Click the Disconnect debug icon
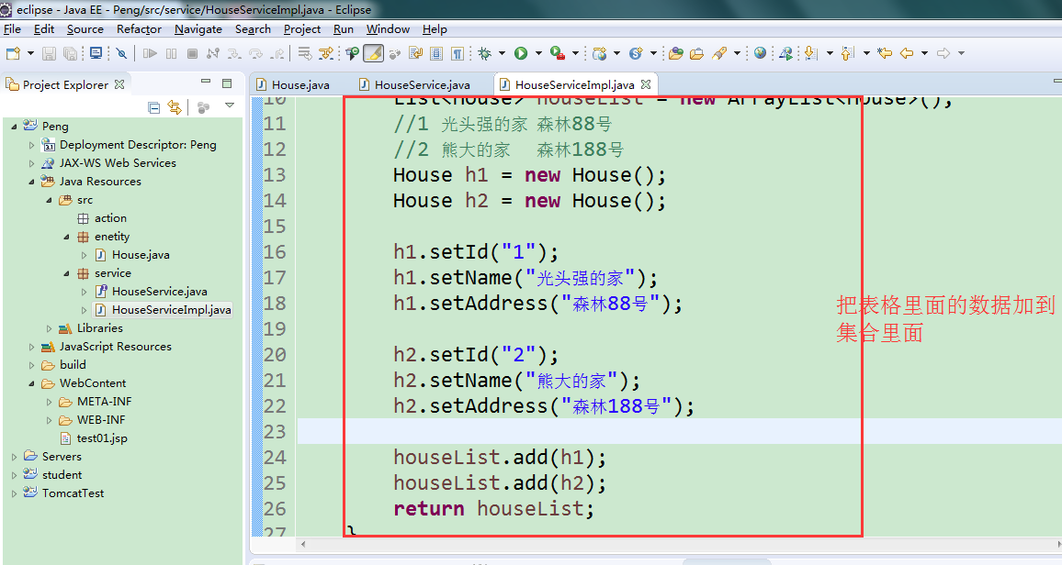This screenshot has width=1062, height=565. [212, 53]
